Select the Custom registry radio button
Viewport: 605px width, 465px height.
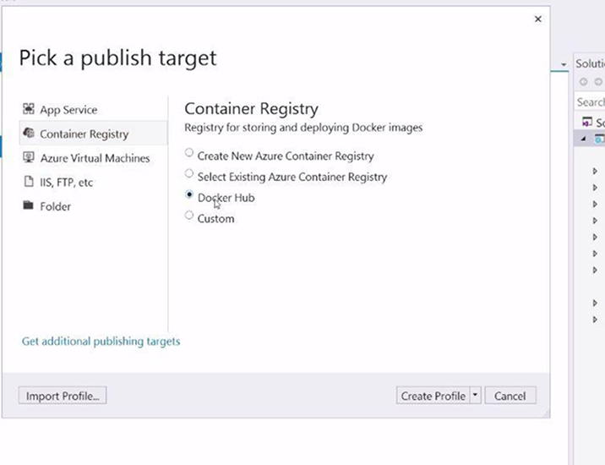pyautogui.click(x=189, y=216)
